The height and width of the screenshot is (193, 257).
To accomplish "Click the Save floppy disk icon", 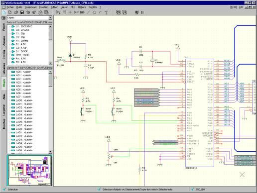I will pyautogui.click(x=22, y=12).
